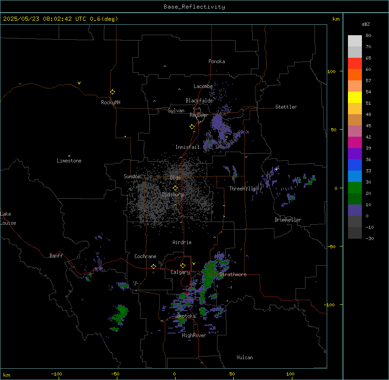This screenshot has width=389, height=380.
Task: Select the magenta swatch in the dBZ legend
Action: click(355, 142)
